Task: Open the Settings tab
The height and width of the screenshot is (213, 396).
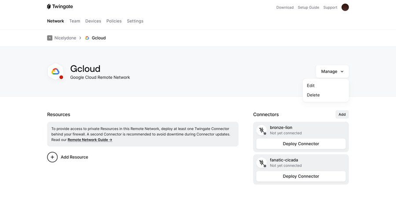Action: [135, 21]
